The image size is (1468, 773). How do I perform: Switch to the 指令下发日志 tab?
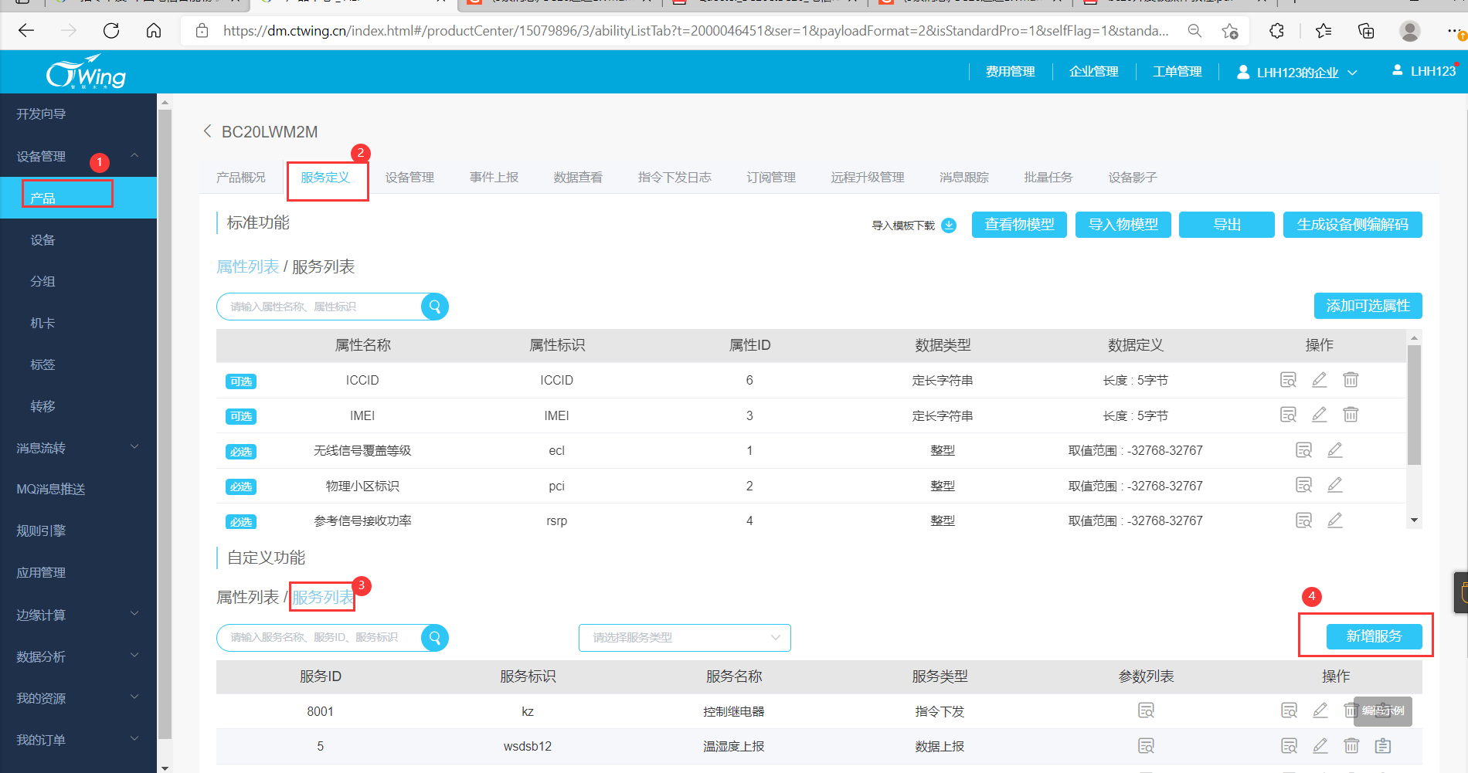click(675, 178)
